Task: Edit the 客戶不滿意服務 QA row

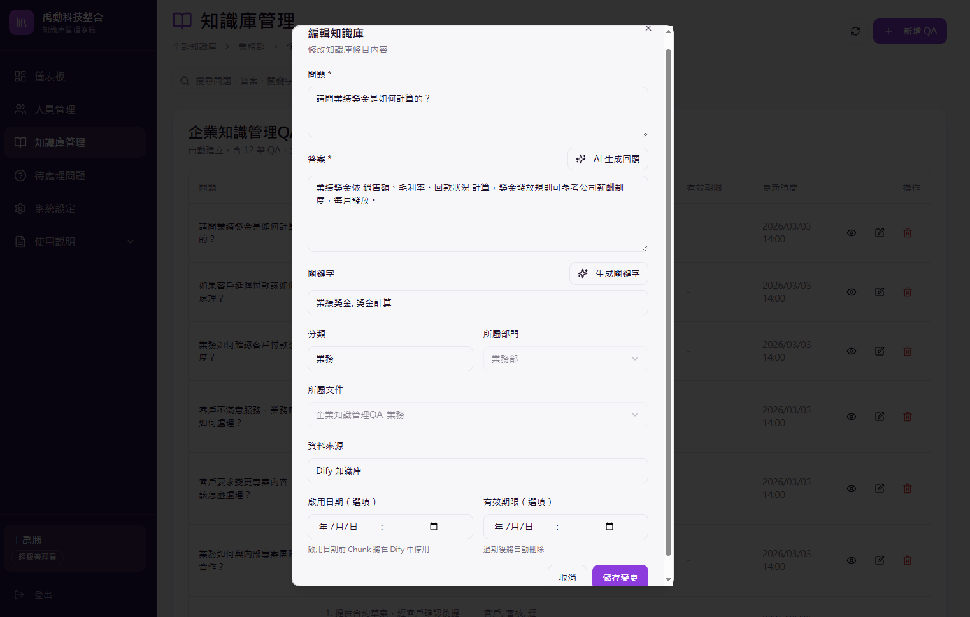Action: (880, 417)
